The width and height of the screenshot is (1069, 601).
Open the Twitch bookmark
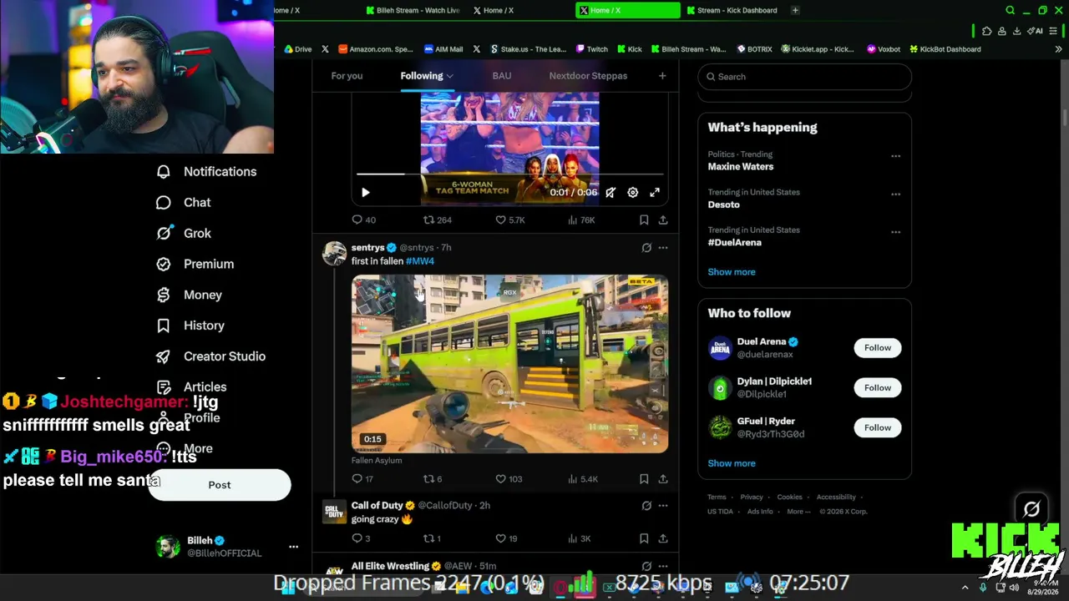click(x=592, y=49)
